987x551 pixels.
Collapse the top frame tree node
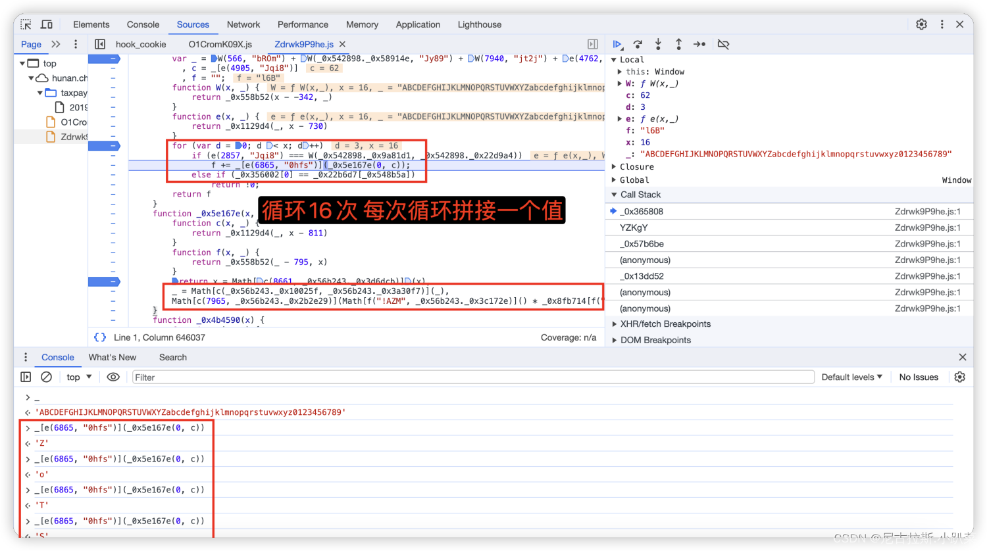click(22, 63)
